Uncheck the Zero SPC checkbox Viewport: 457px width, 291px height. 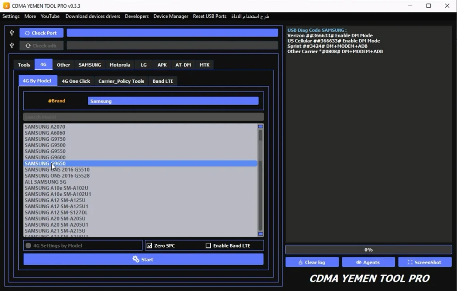coord(150,245)
